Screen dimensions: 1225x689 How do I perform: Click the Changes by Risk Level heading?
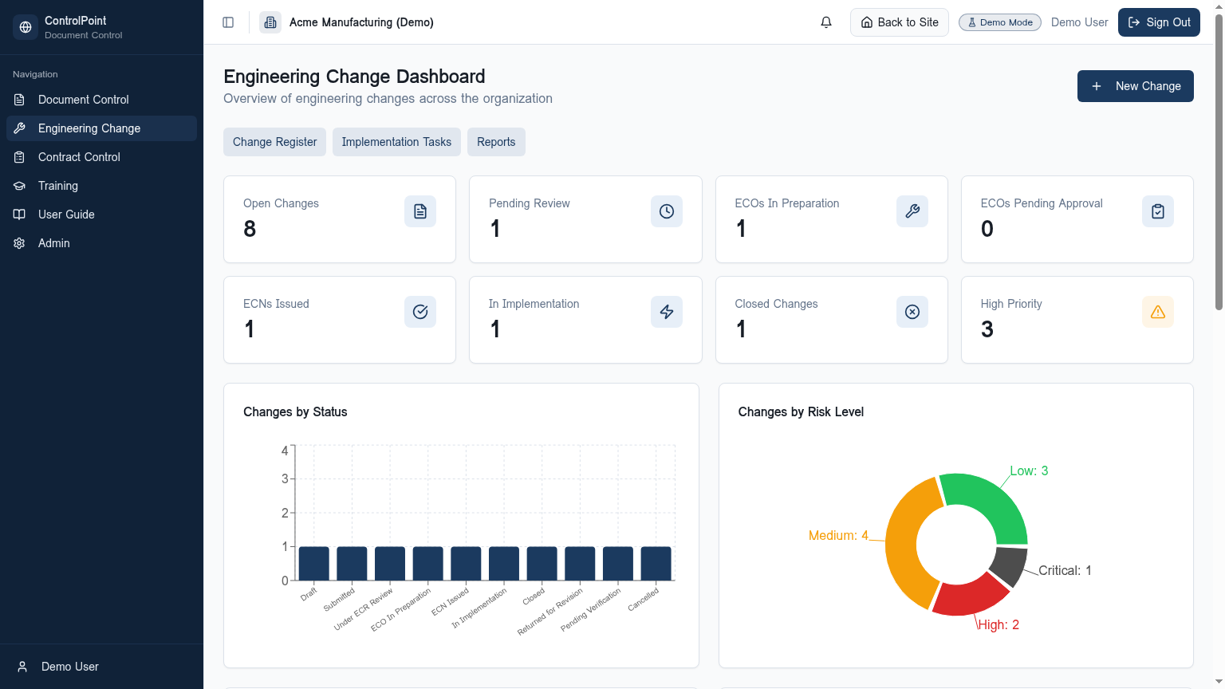(x=801, y=412)
